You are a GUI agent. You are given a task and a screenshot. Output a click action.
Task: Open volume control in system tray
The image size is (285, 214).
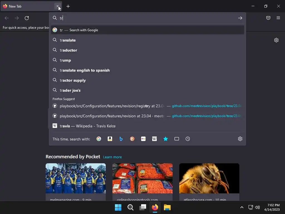pyautogui.click(x=257, y=207)
